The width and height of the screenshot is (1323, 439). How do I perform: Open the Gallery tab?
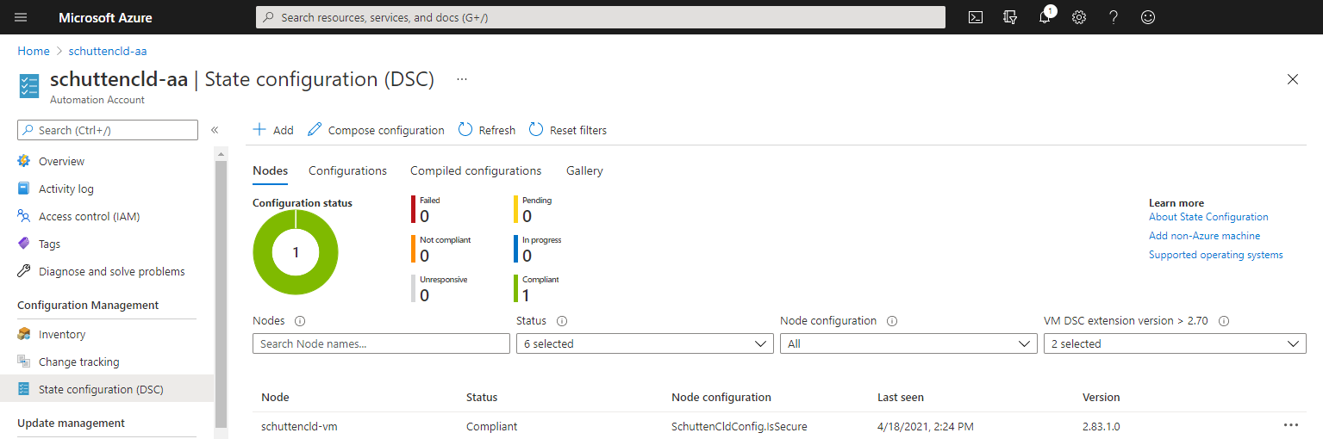[584, 170]
